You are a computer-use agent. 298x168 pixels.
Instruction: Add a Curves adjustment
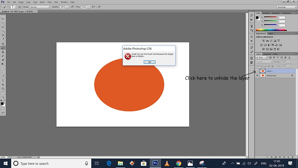click(271, 41)
